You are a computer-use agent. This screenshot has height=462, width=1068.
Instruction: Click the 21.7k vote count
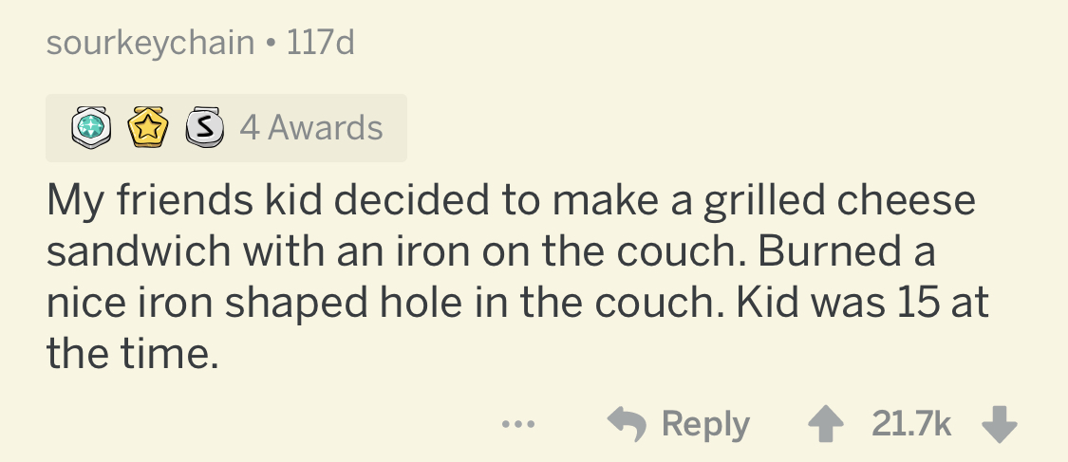click(910, 424)
